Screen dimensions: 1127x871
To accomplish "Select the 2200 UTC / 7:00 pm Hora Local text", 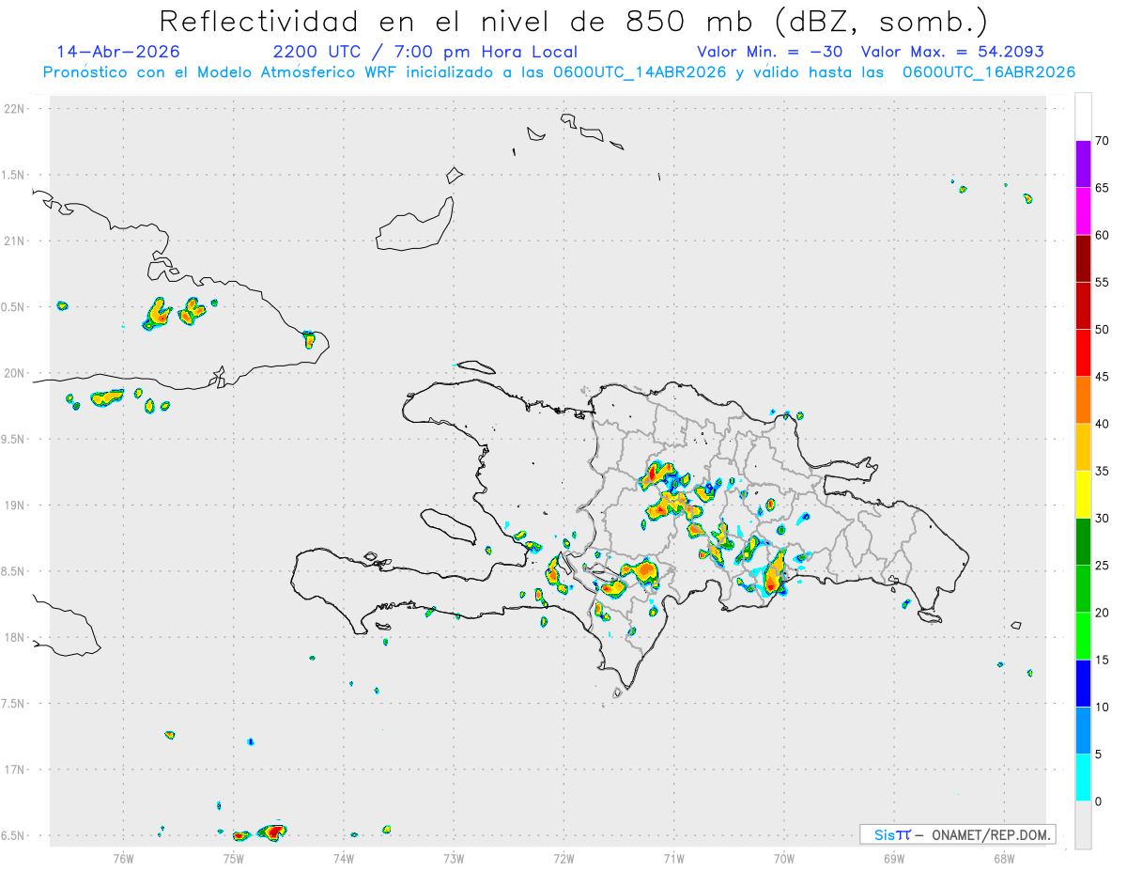I will (x=425, y=52).
